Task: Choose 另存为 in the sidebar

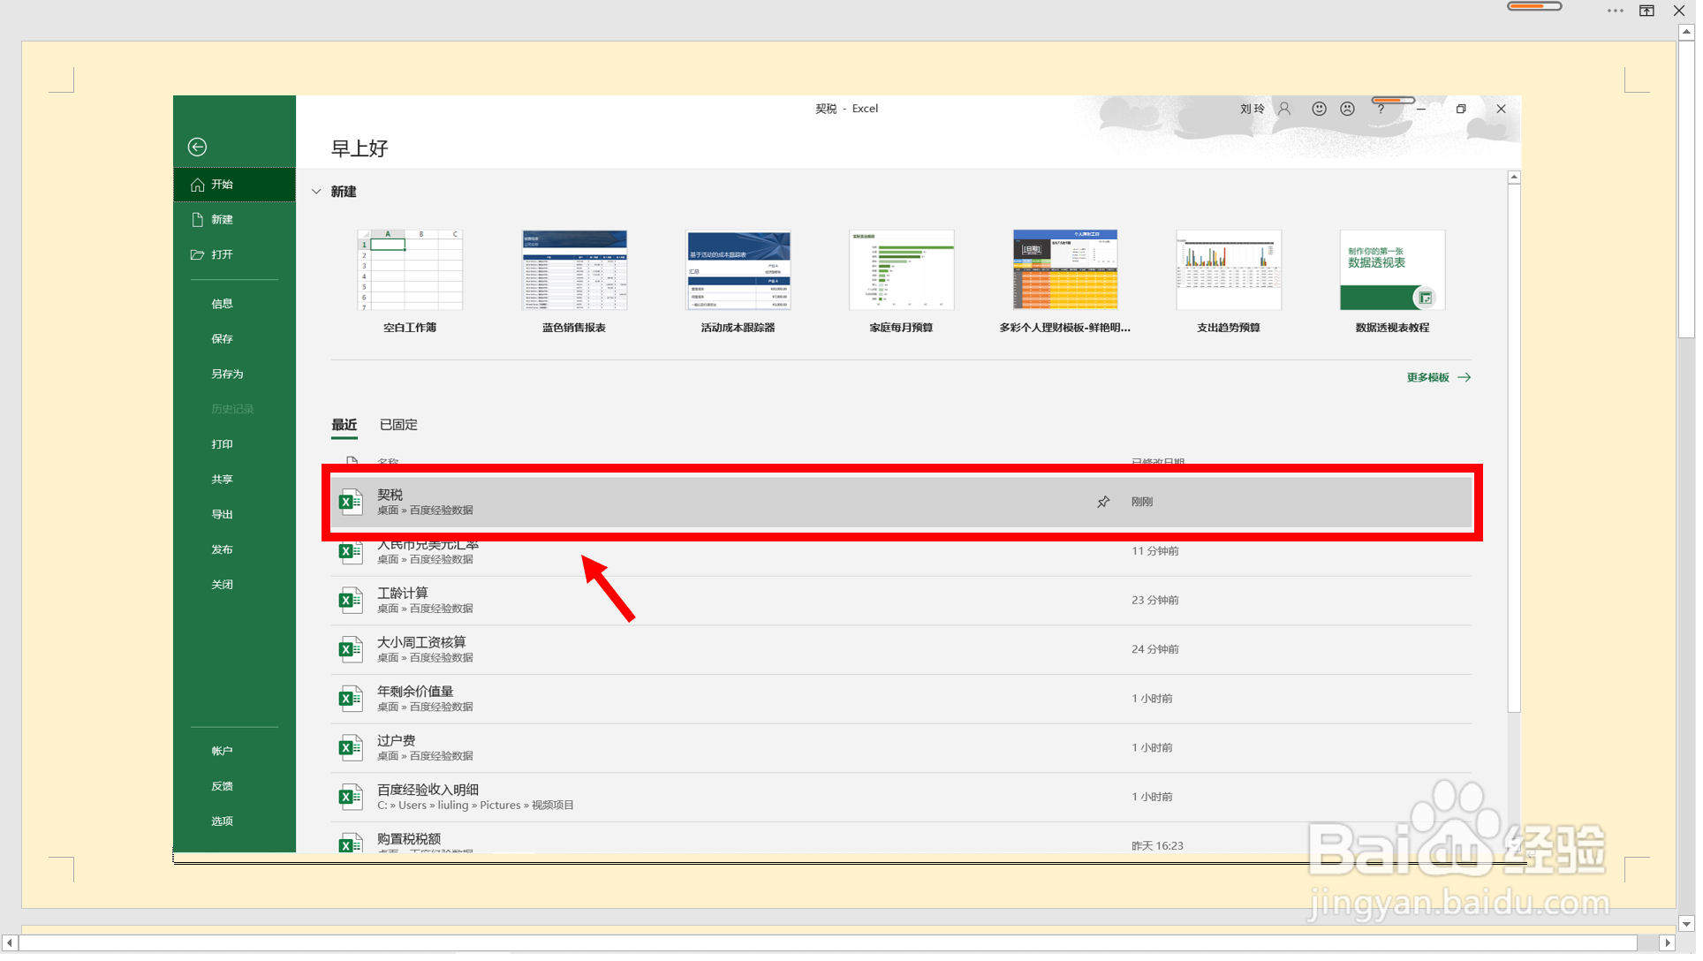Action: pos(235,375)
